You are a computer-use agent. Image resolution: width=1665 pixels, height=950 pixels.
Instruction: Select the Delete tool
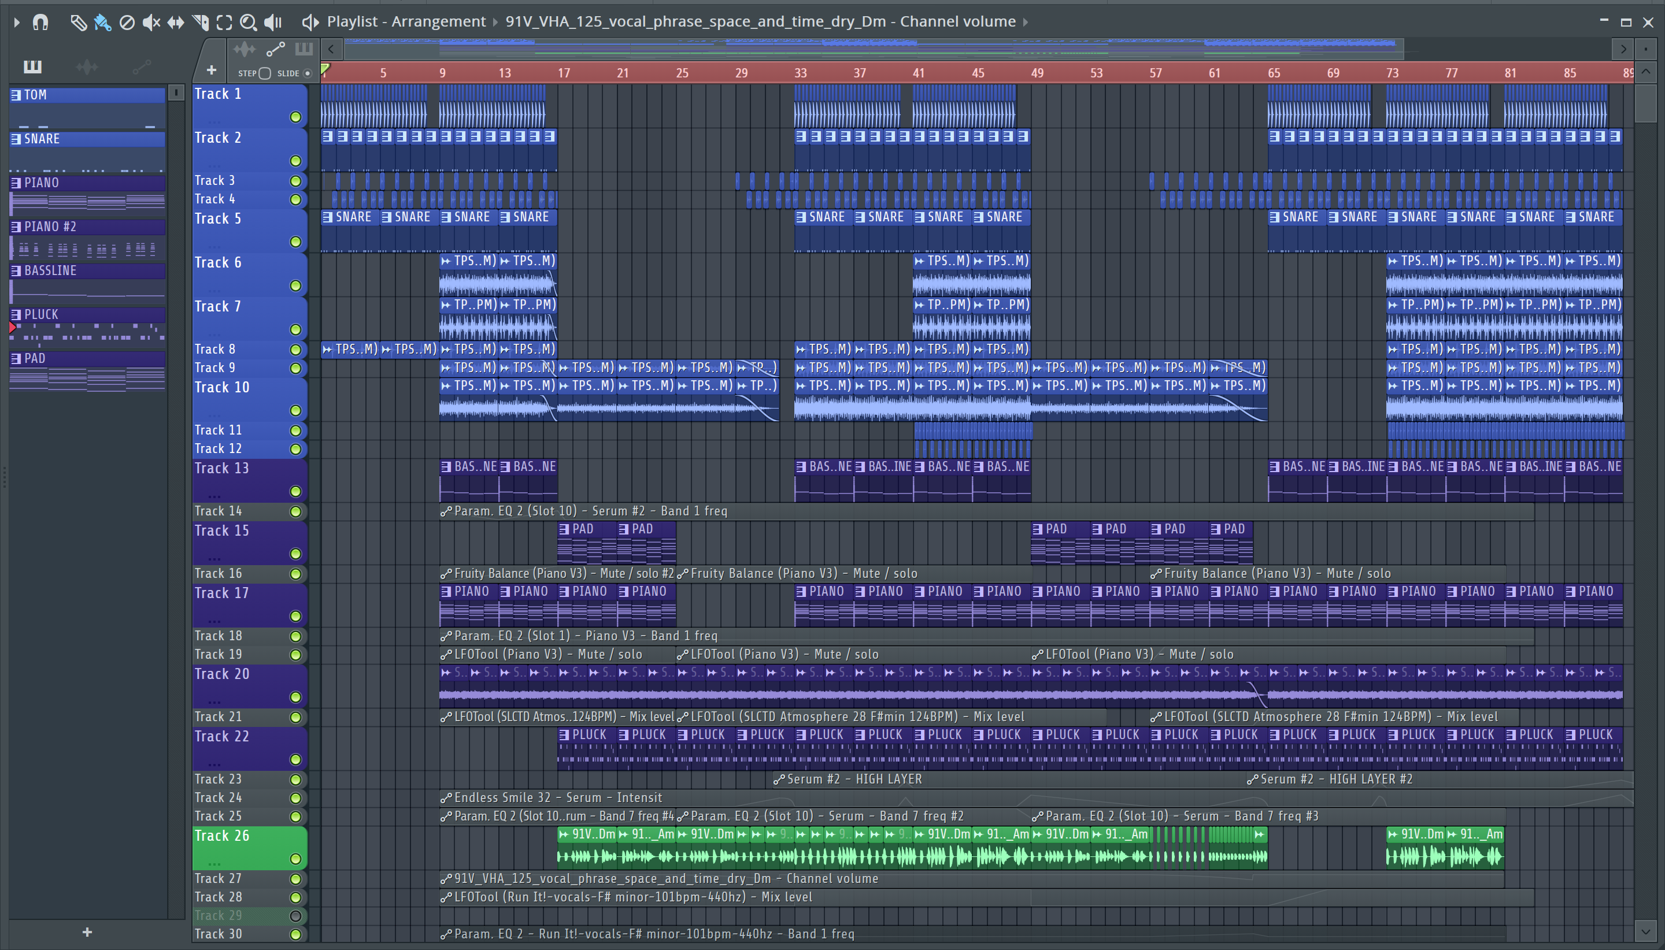127,22
